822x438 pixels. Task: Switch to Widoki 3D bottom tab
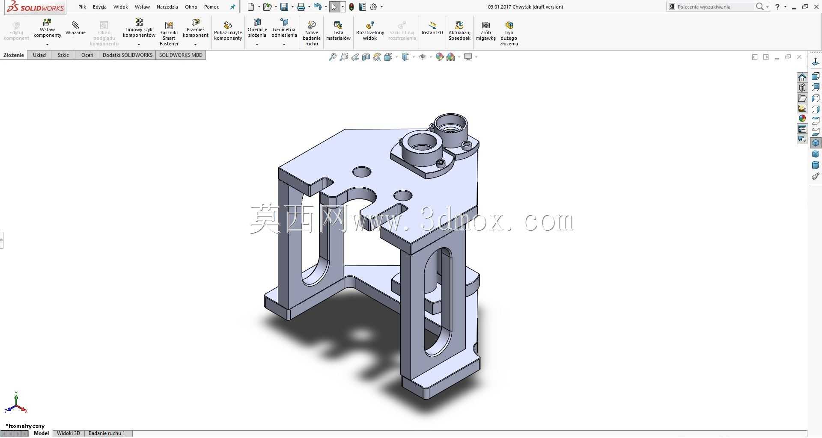tap(68, 433)
